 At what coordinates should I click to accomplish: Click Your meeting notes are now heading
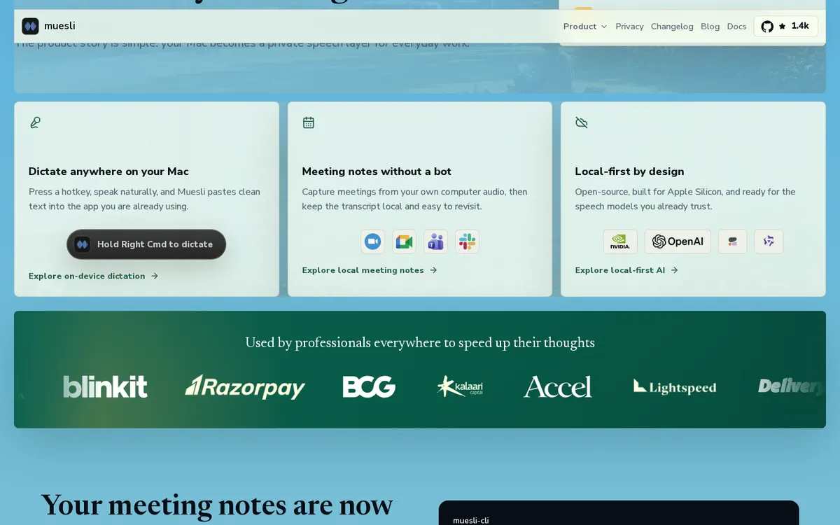click(x=217, y=505)
